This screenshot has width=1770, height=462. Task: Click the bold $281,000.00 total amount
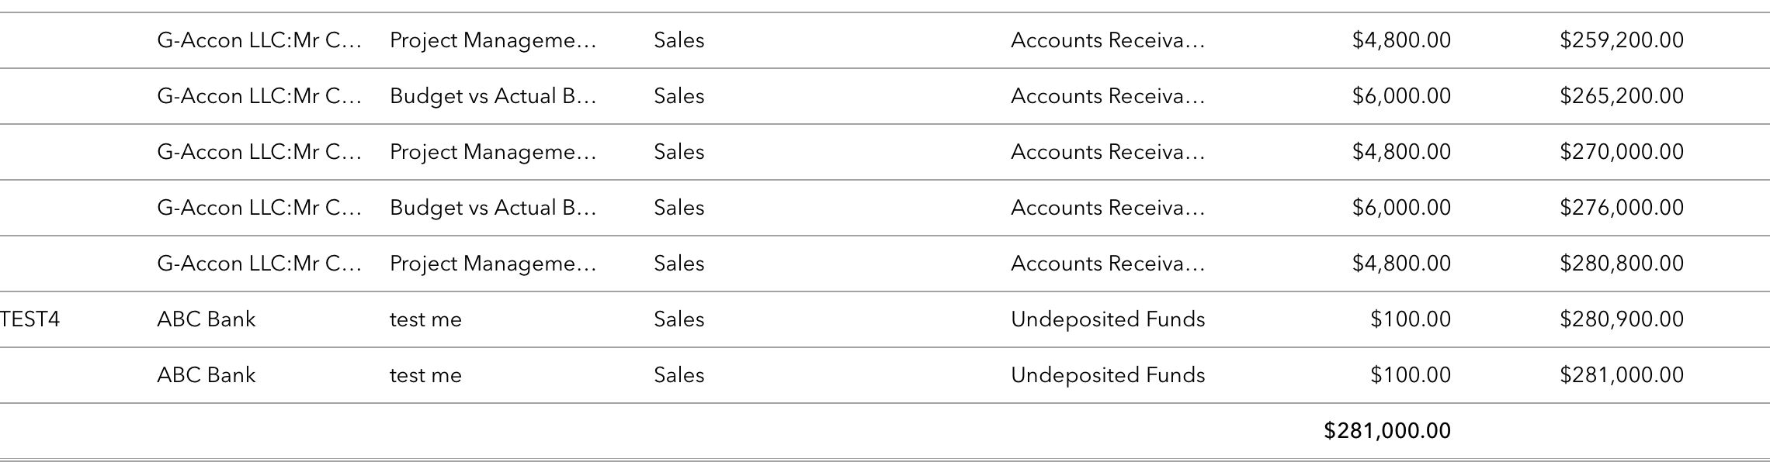[x=1387, y=431]
